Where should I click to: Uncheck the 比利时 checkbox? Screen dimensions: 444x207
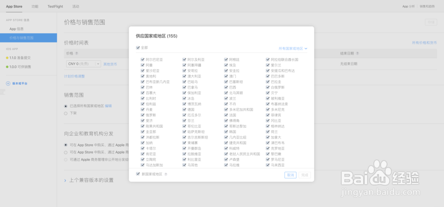pos(143,98)
